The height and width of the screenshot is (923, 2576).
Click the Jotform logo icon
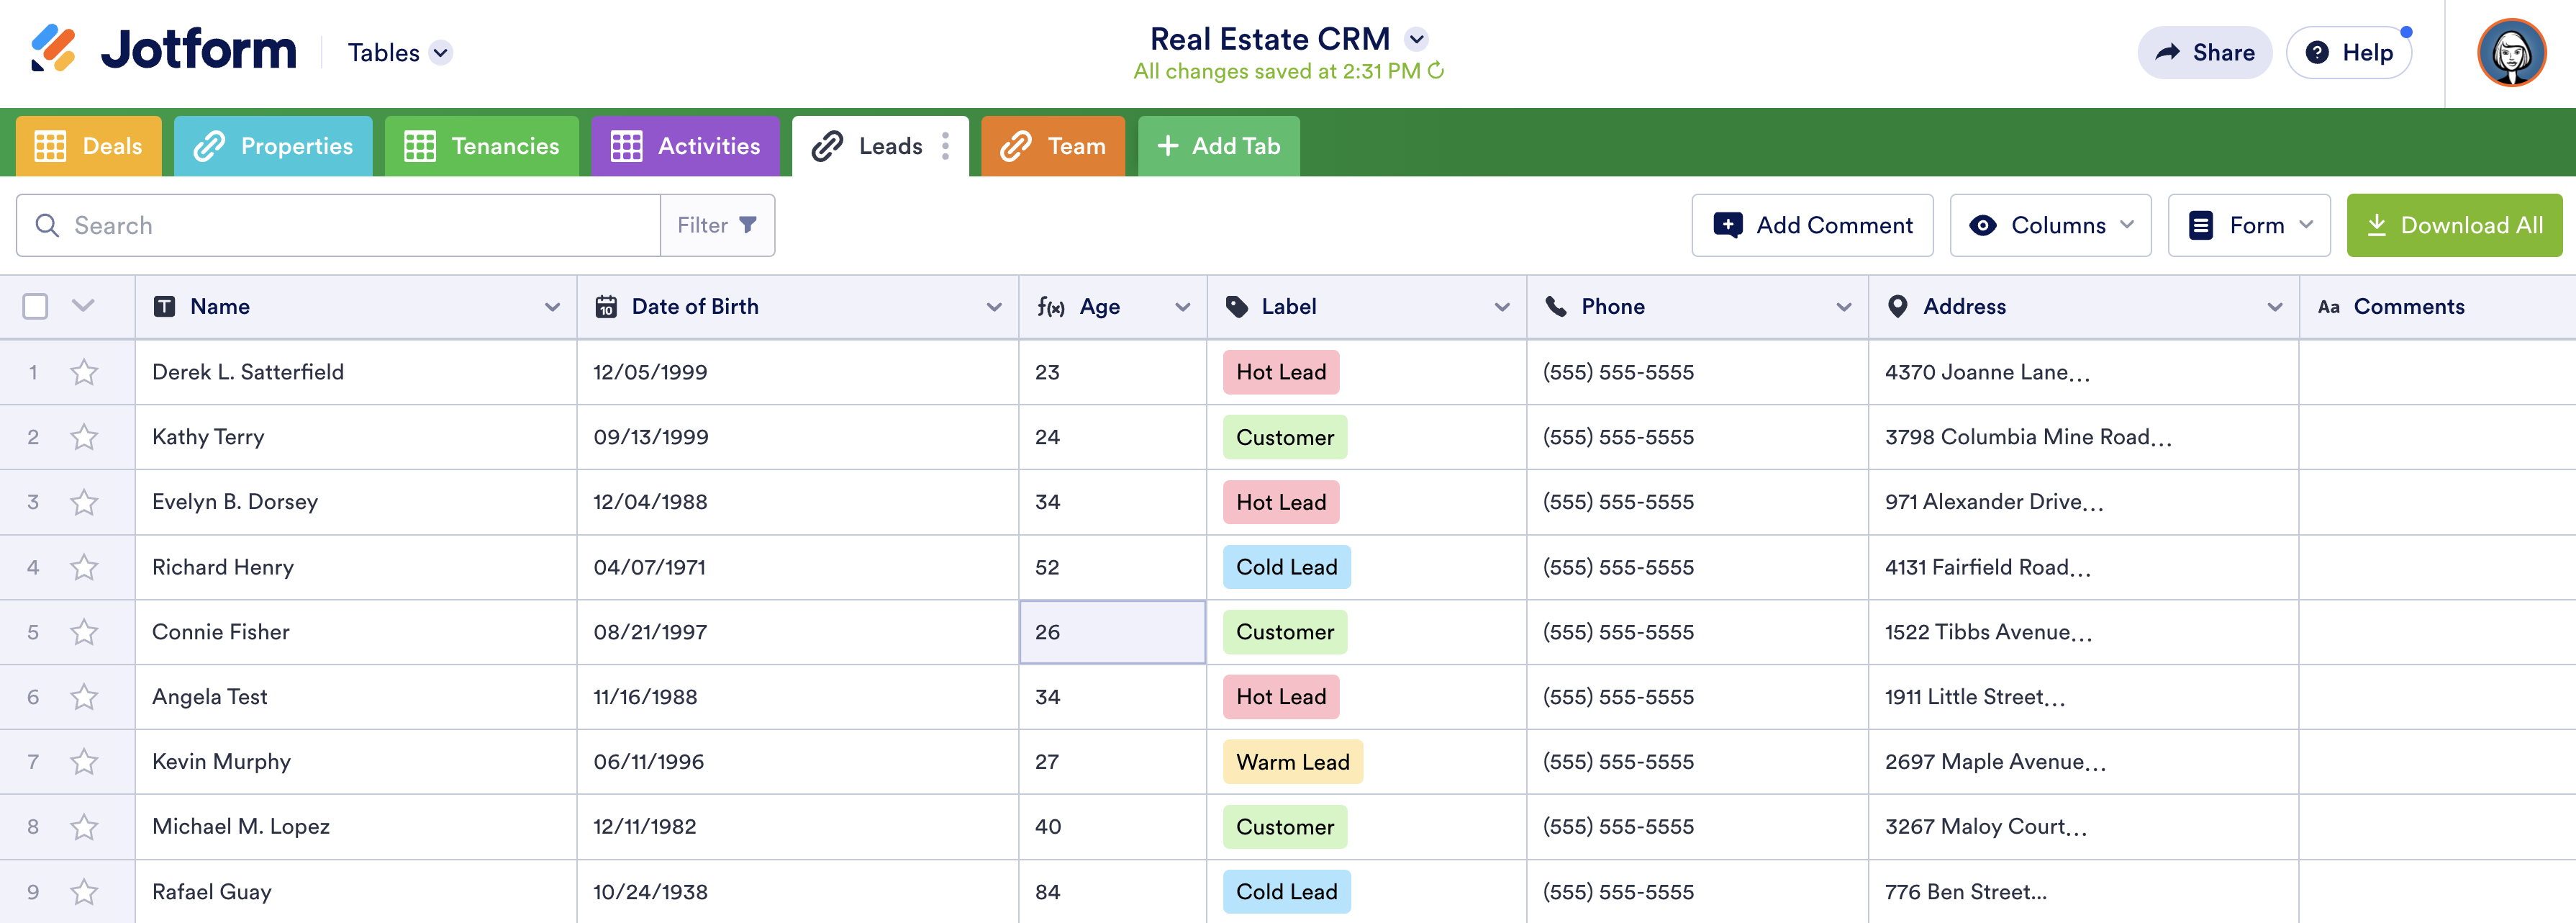pyautogui.click(x=52, y=48)
